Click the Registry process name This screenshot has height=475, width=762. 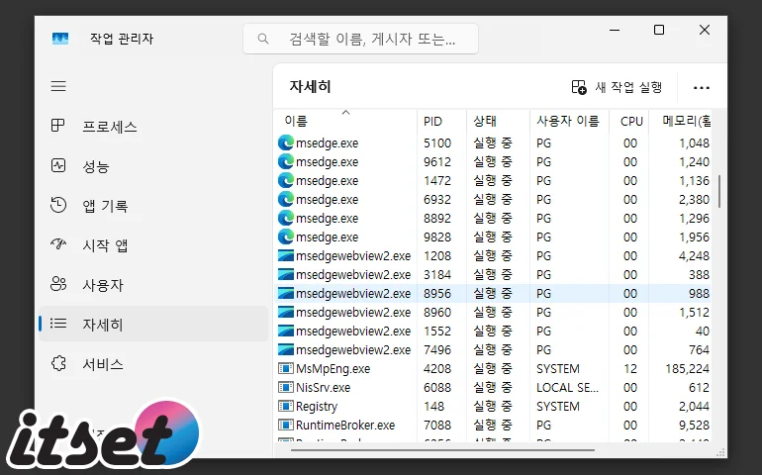pyautogui.click(x=317, y=407)
